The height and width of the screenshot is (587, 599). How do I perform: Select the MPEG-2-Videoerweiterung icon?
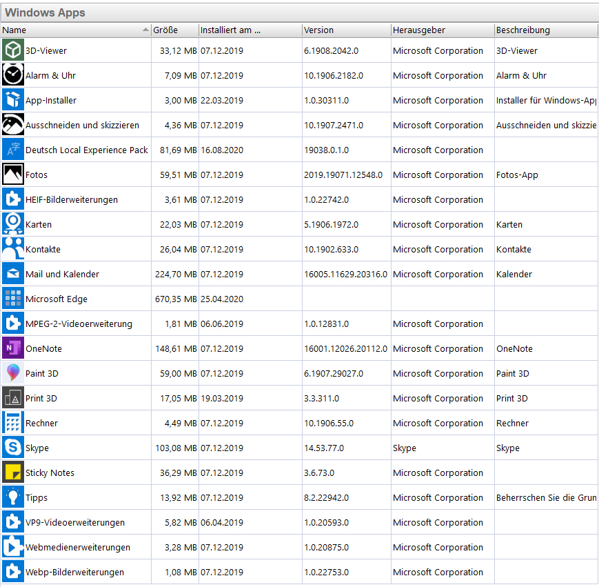pos(13,324)
